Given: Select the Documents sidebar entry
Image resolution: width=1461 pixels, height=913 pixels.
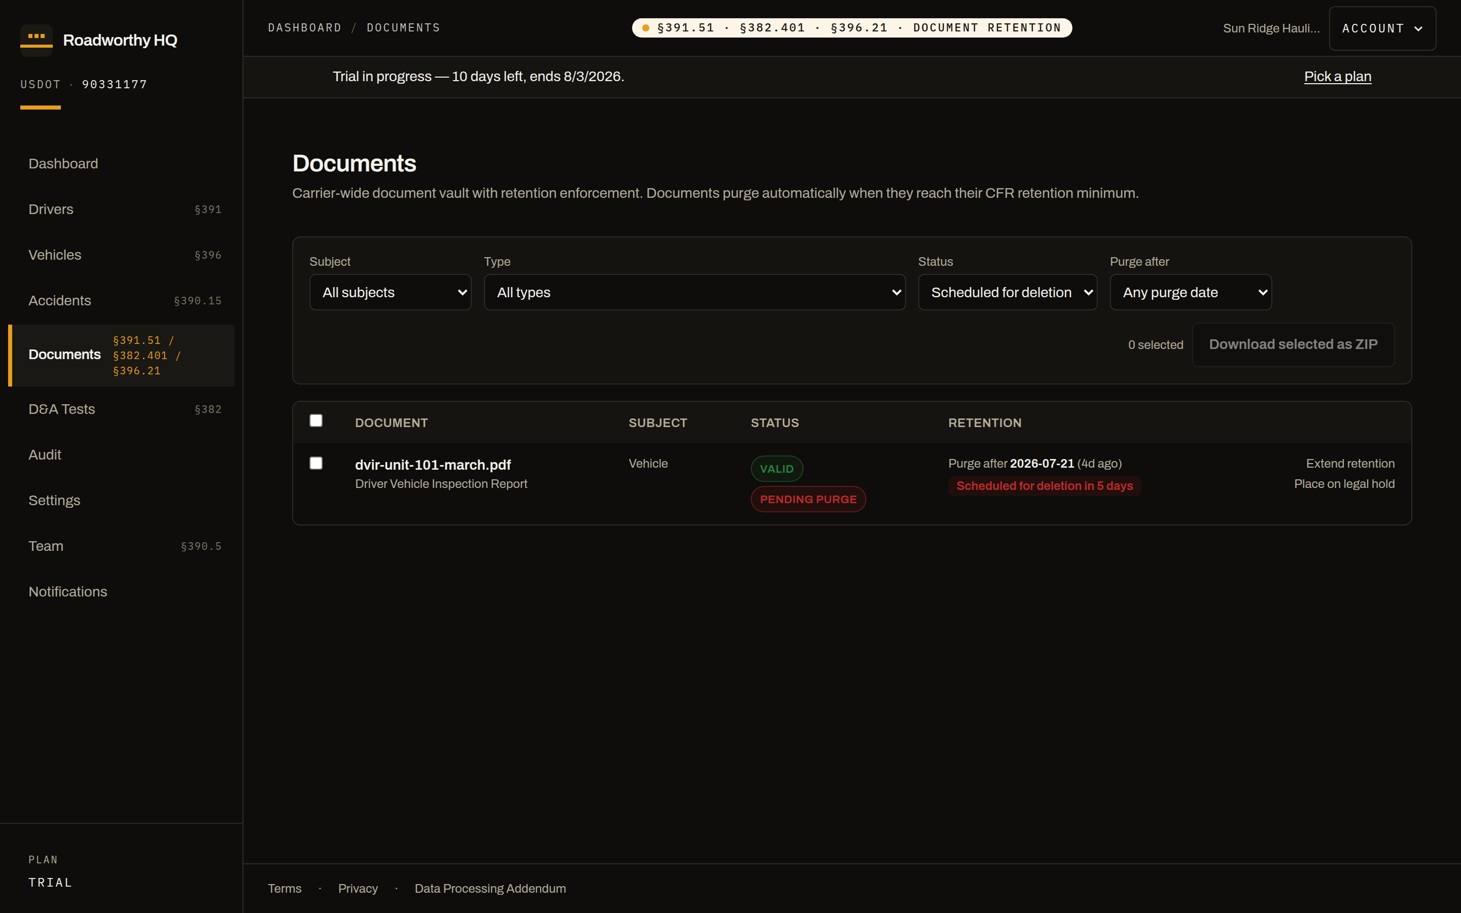Looking at the screenshot, I should 121,355.
